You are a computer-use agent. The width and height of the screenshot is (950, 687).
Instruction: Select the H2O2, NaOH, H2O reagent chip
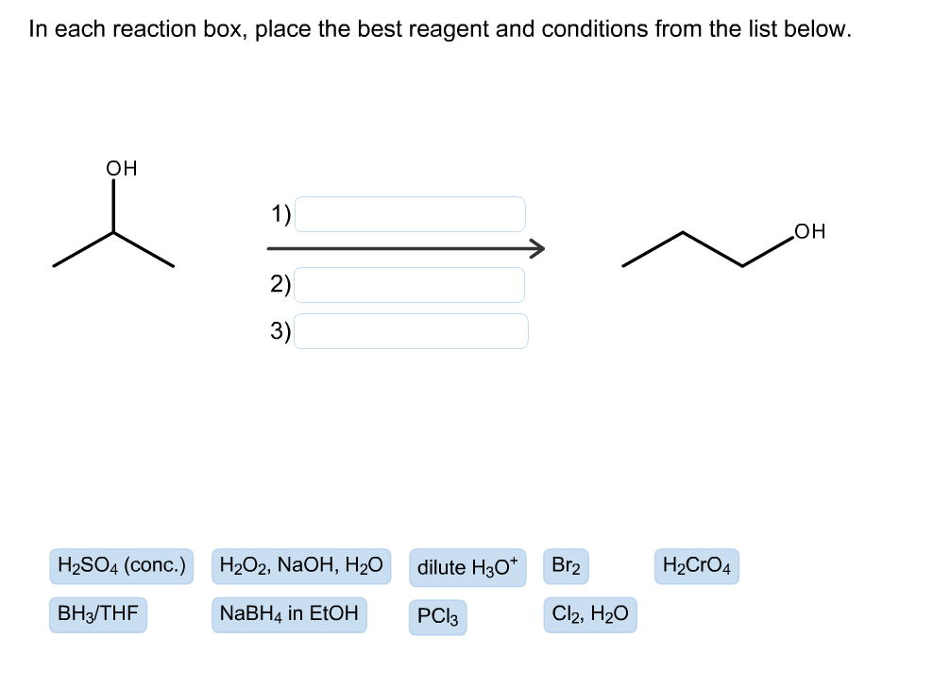[303, 565]
